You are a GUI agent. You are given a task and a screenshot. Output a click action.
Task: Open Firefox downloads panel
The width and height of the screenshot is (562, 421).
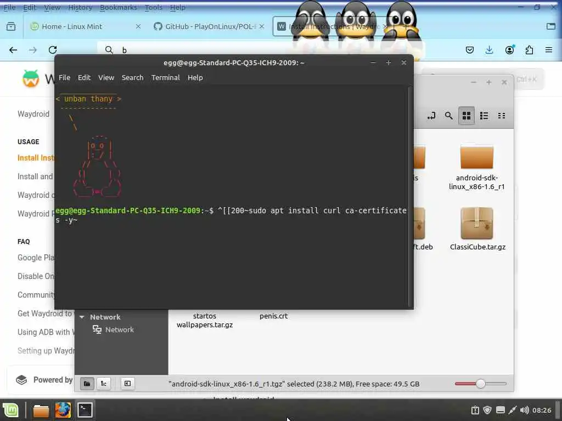click(489, 50)
